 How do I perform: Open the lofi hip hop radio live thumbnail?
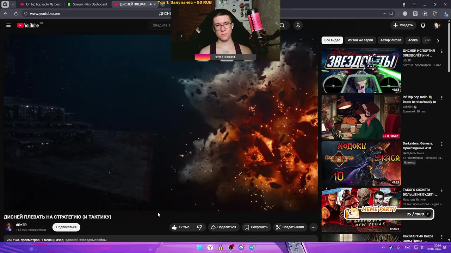[361, 117]
